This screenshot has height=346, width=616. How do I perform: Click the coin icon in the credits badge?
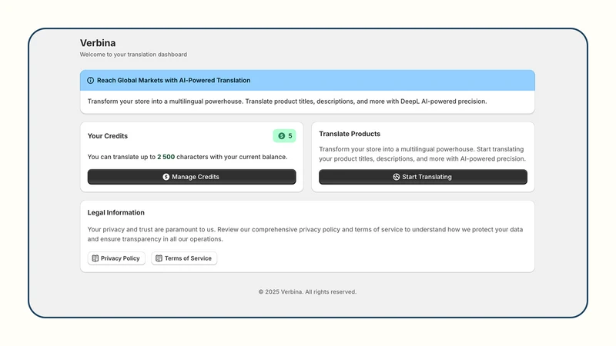pyautogui.click(x=282, y=136)
